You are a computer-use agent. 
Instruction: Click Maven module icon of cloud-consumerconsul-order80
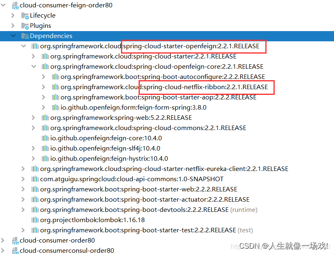(x=15, y=251)
